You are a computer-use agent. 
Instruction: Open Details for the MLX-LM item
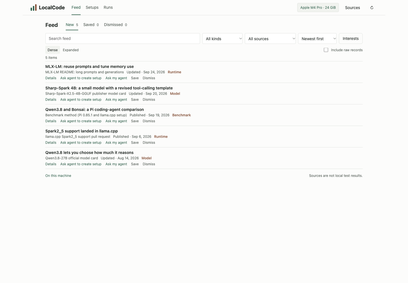pyautogui.click(x=51, y=78)
